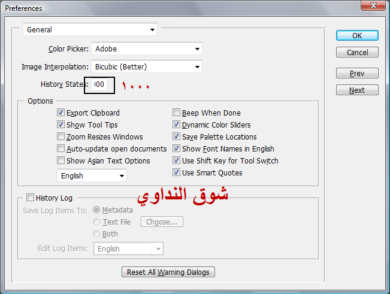The height and width of the screenshot is (294, 390).
Task: Toggle Dynamic Color Sliders checkbox
Action: coord(177,125)
